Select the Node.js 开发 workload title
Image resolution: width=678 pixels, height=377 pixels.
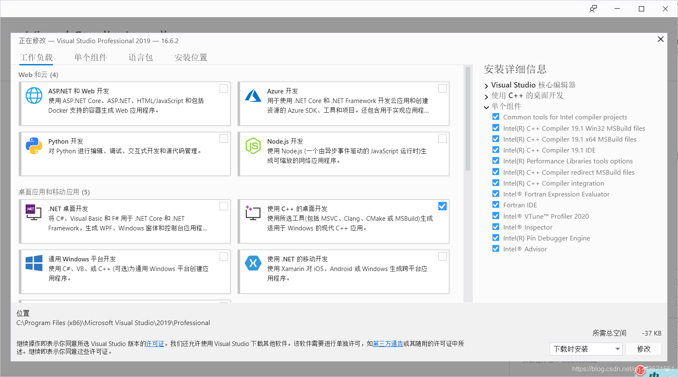coord(285,142)
